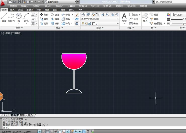
Task: Switch to the 注释 ribbon tab
Action: tap(20, 10)
